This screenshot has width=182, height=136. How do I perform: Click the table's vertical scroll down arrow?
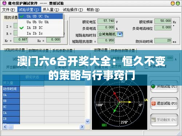pyautogui.click(x=87, y=121)
